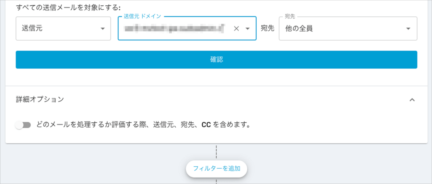432x184 pixels.
Task: Click the small 宛先 floating label above 他の全員
Action: [x=290, y=16]
